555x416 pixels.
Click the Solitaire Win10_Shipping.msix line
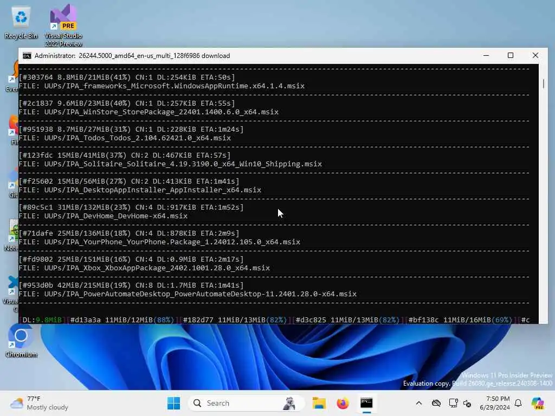(170, 164)
